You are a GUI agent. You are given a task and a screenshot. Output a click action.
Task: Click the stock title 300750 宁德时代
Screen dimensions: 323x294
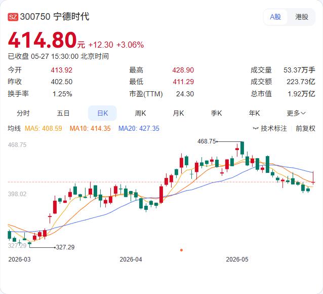(x=55, y=17)
